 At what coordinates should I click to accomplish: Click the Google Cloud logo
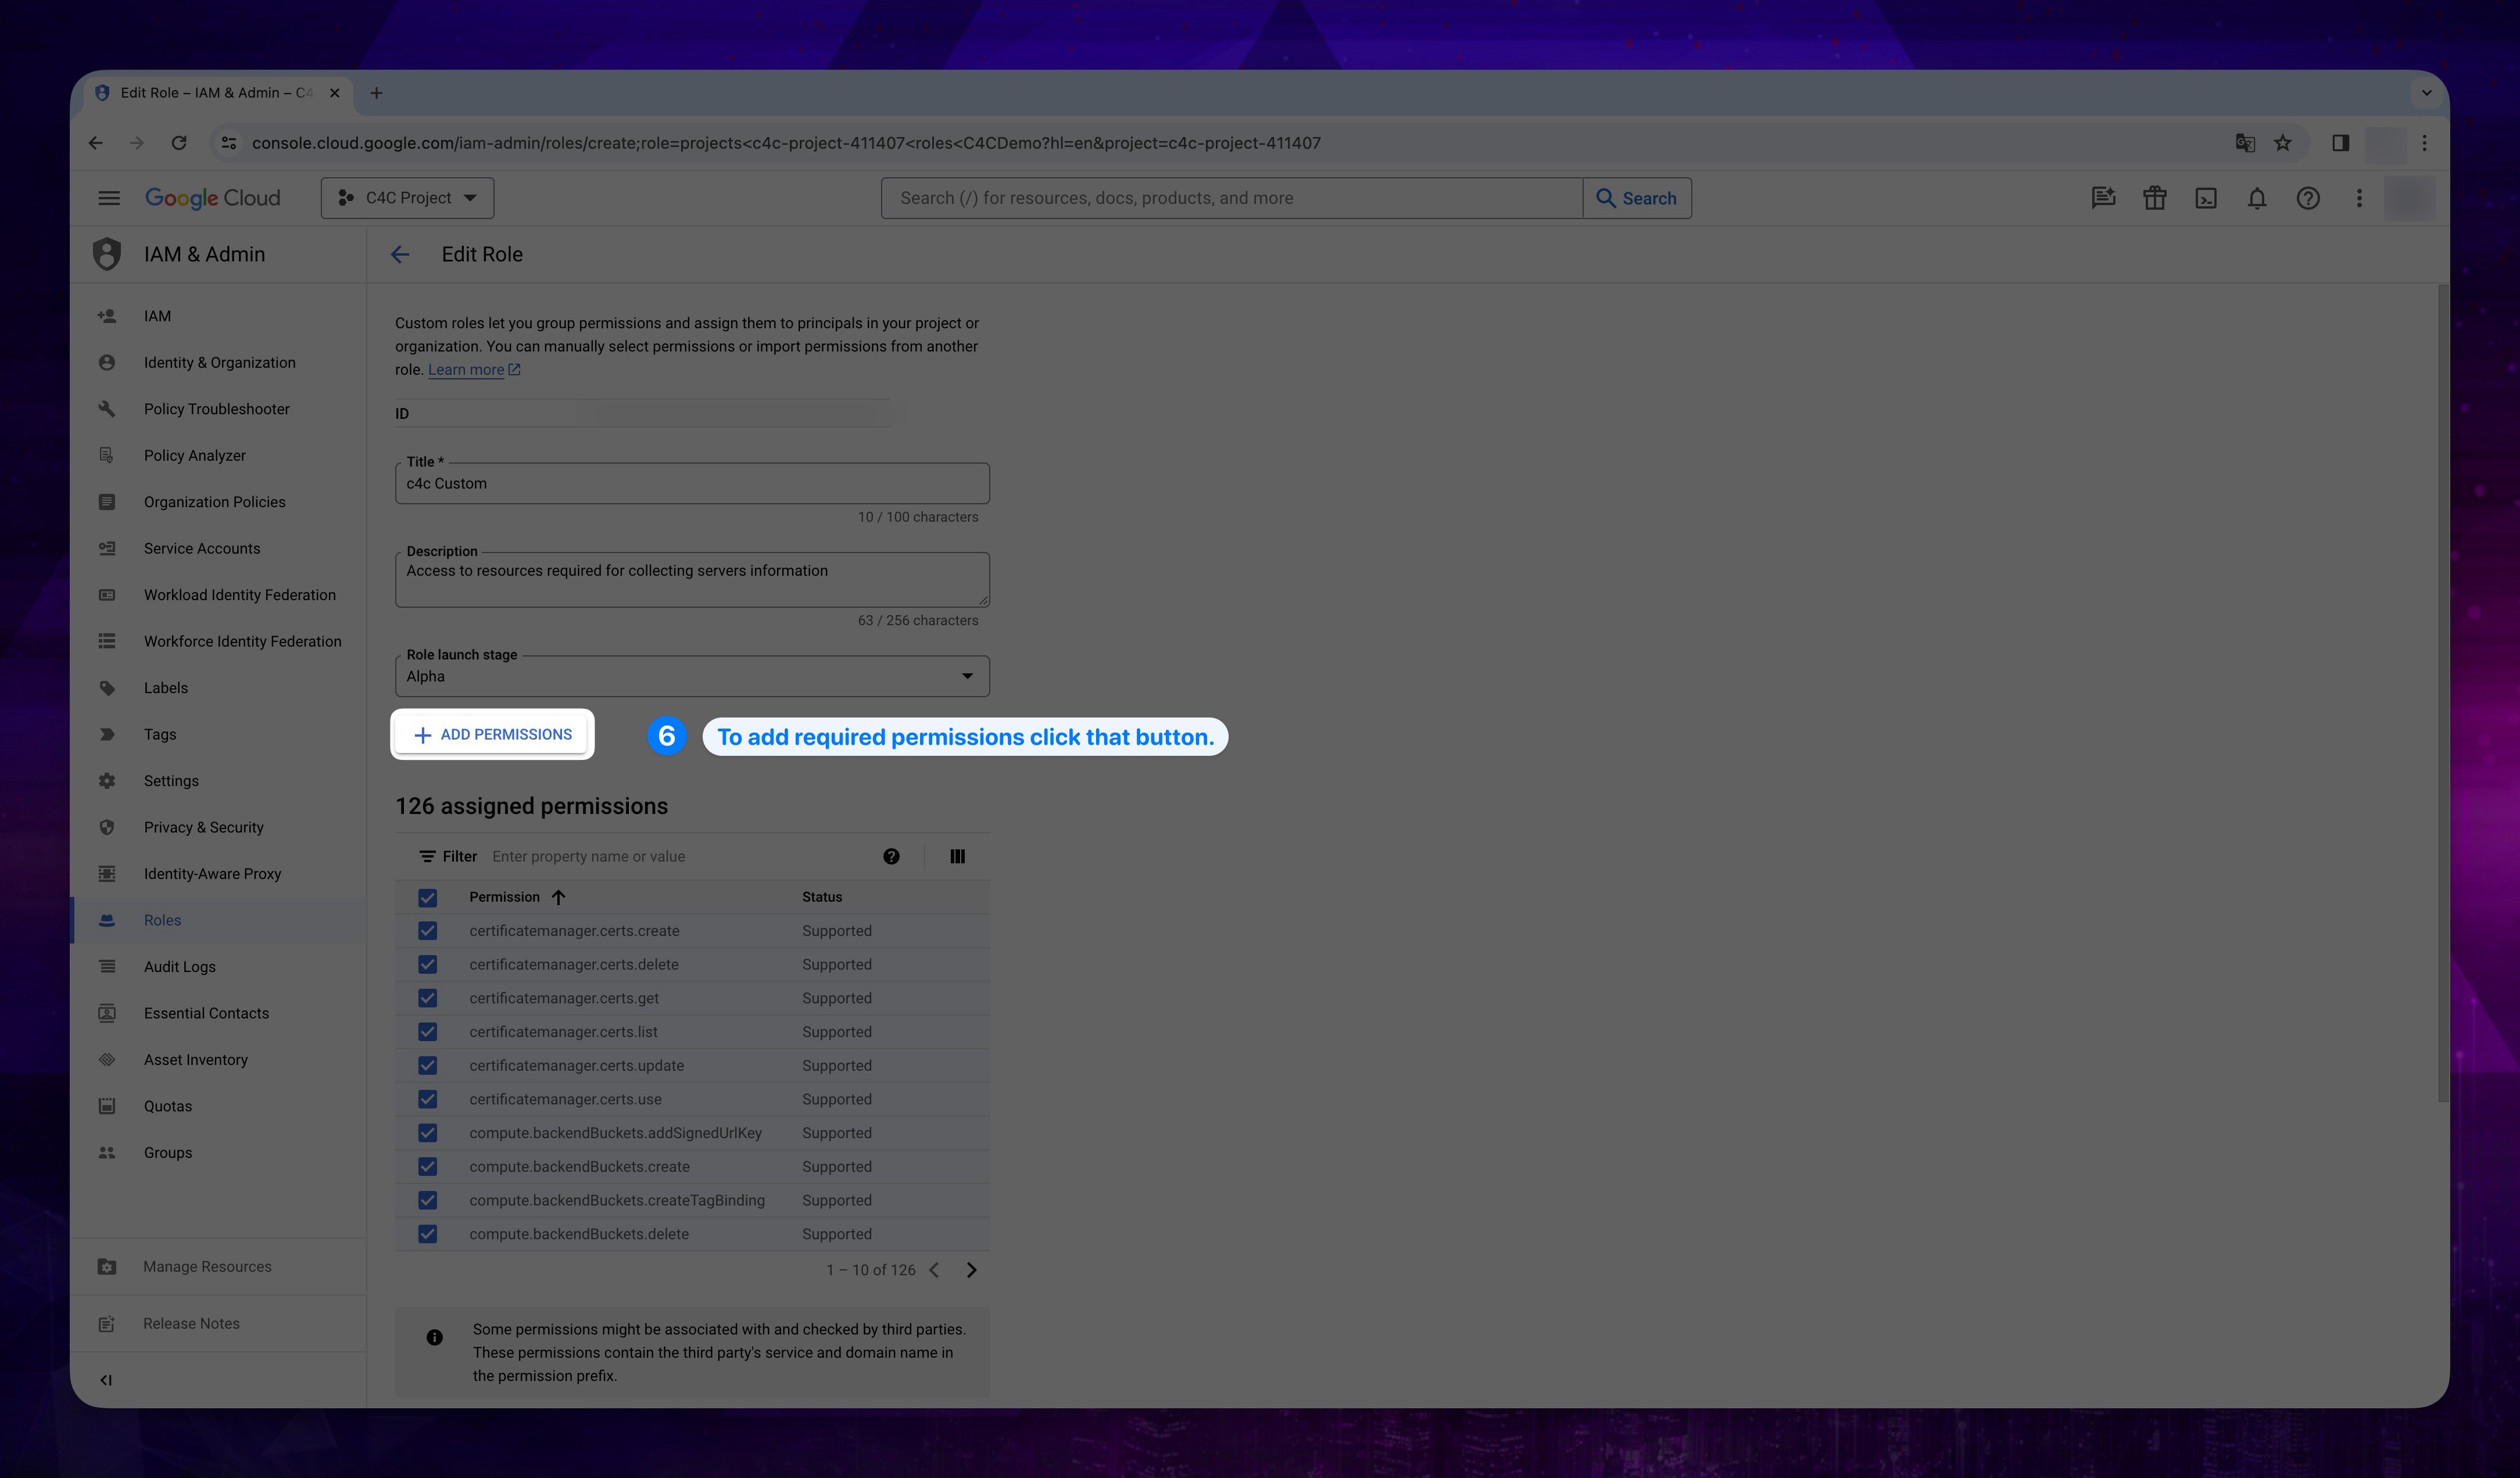point(213,198)
